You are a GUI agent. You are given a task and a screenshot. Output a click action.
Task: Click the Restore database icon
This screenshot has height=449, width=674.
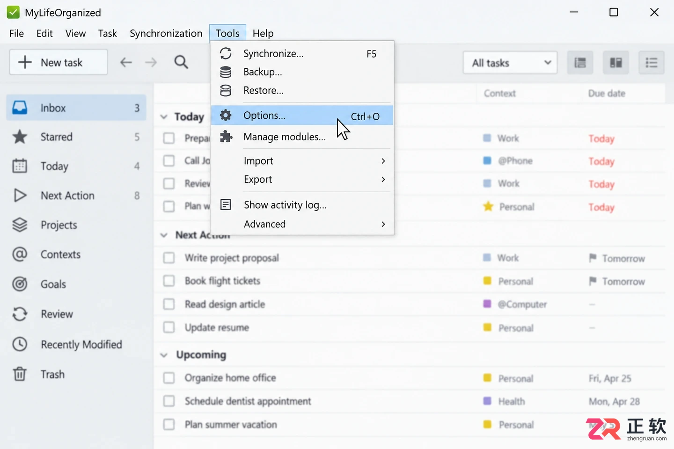point(226,91)
